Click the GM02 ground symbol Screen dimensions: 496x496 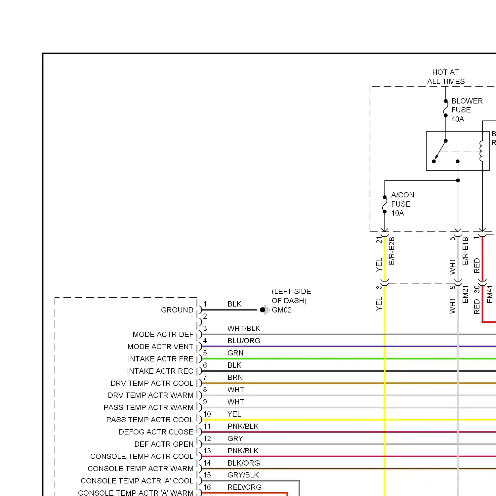tap(265, 310)
